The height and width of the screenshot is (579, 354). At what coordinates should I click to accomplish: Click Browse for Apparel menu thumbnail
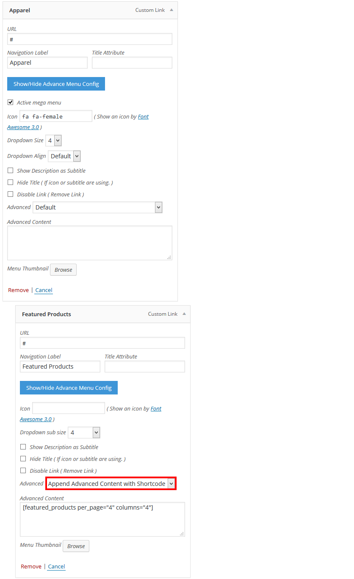64,270
